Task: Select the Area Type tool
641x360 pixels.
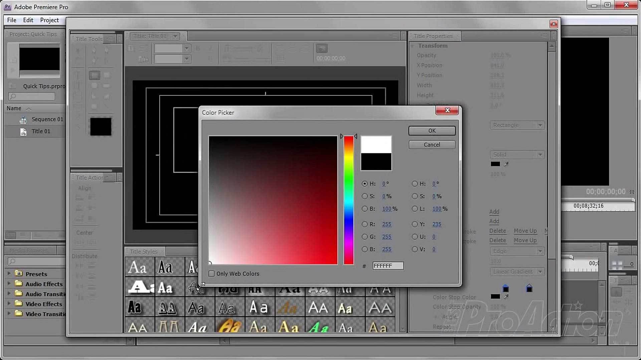Action: [x=78, y=97]
